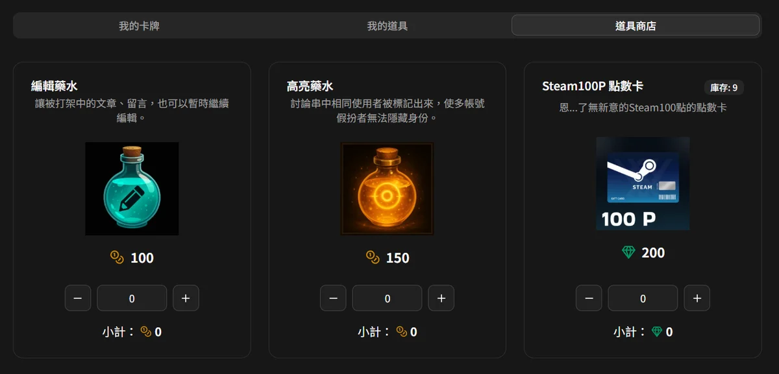Click the green gem icon beside price 200
779x374 pixels.
point(628,253)
